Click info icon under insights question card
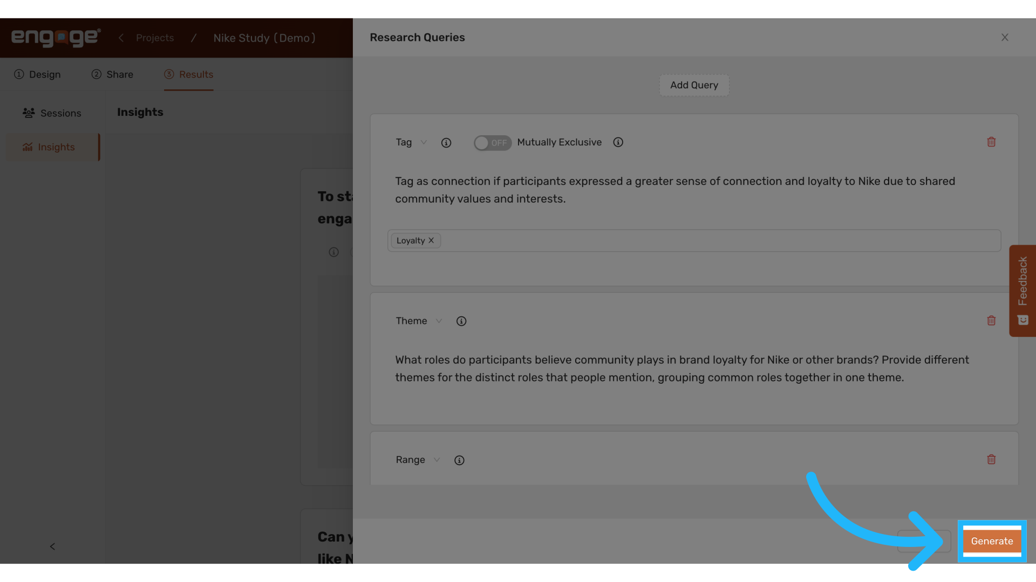 [x=334, y=252]
